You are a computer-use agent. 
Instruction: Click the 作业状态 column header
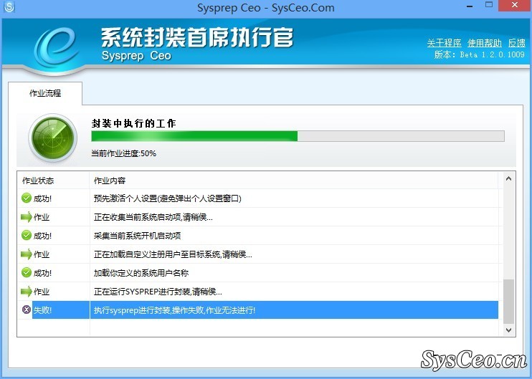(x=53, y=181)
